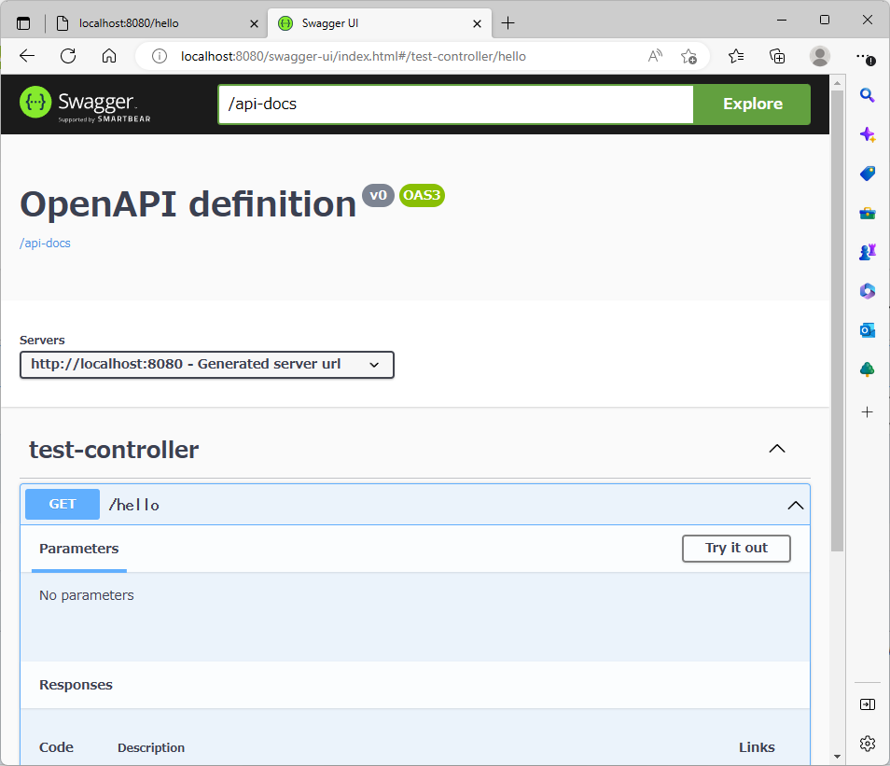Click the v0 version badge
Image resolution: width=890 pixels, height=766 pixels.
378,195
